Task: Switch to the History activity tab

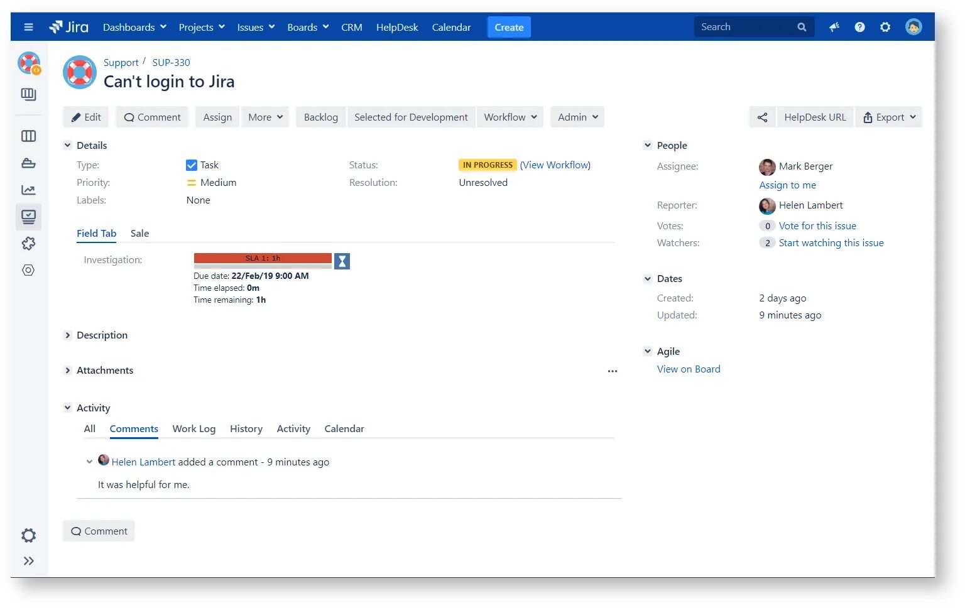Action: pos(246,429)
